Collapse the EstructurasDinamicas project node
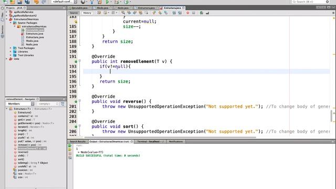This screenshot has height=189, width=336. pyautogui.click(x=7, y=19)
